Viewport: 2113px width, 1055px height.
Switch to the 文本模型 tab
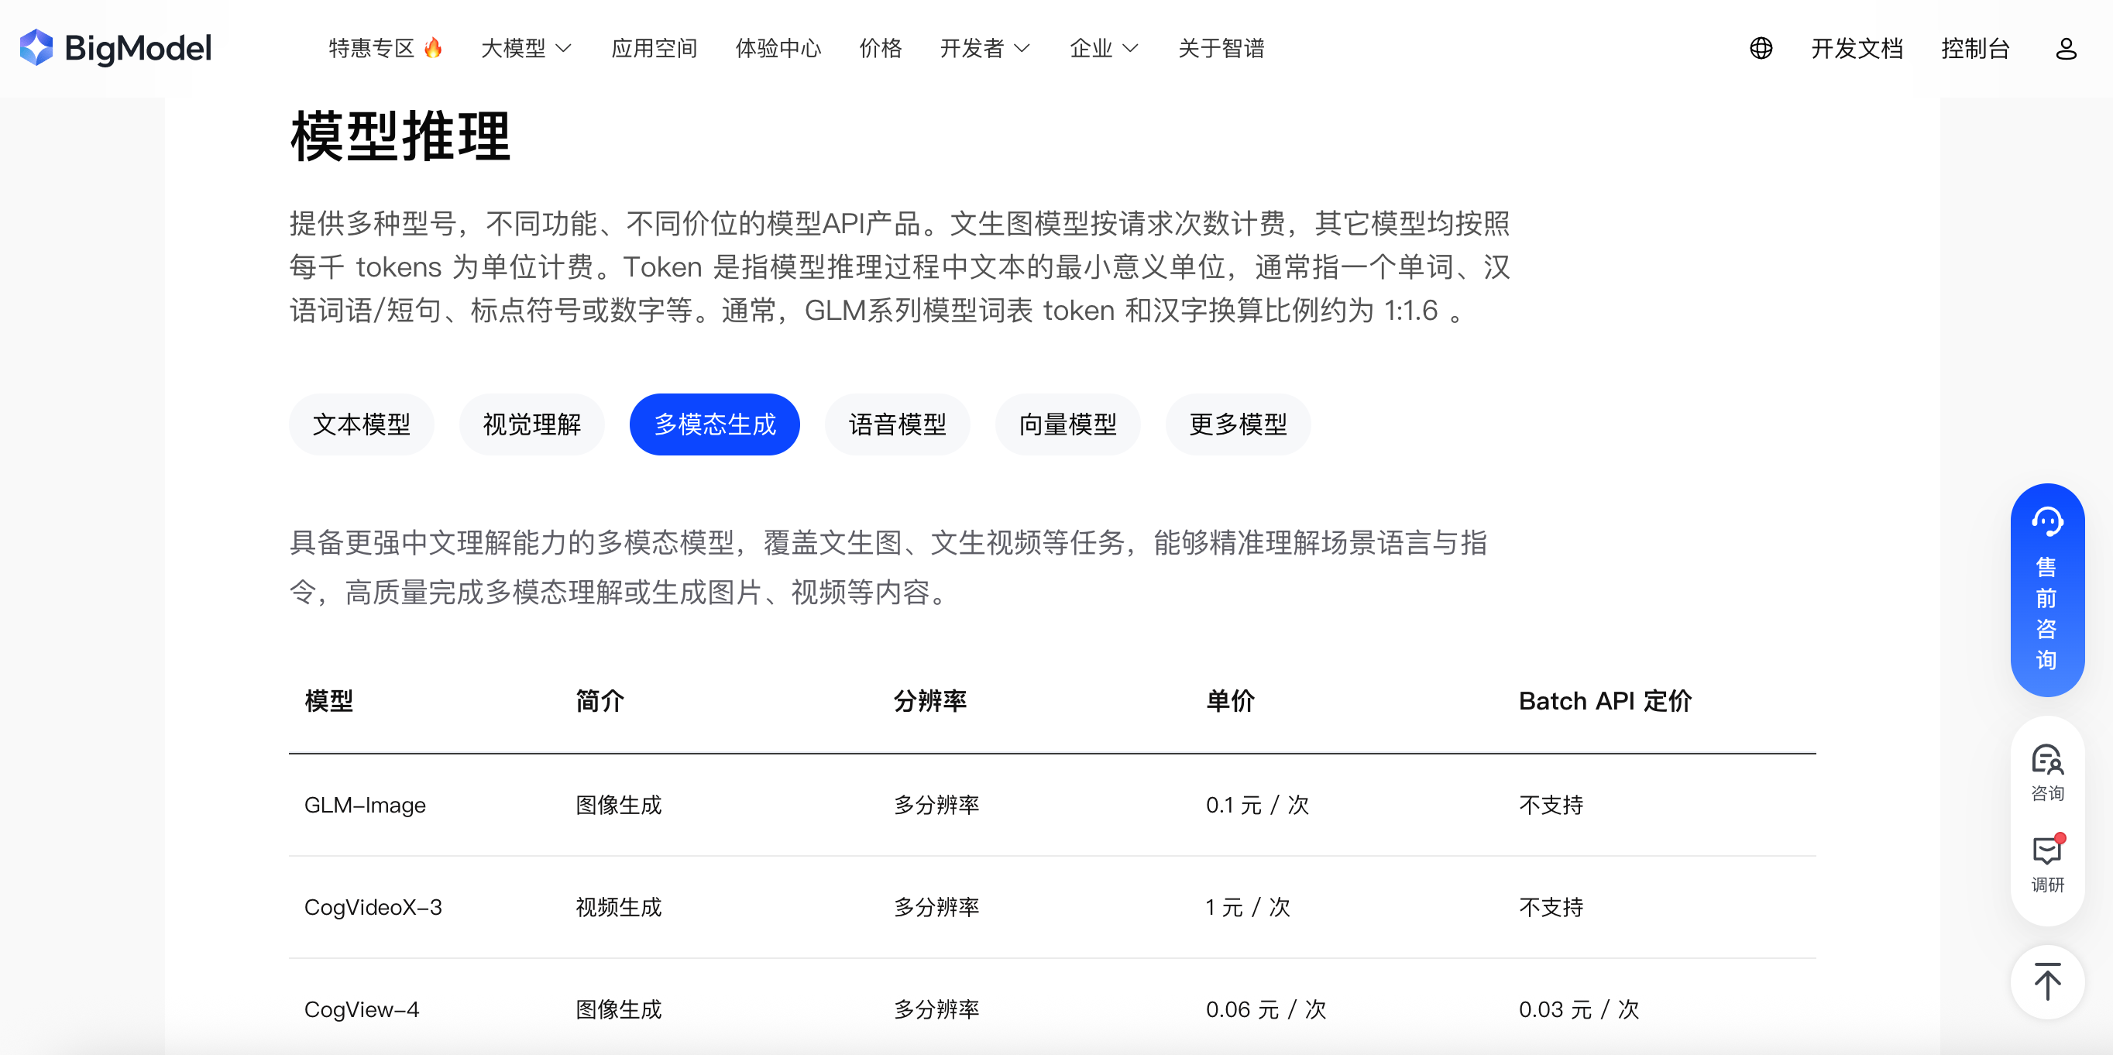361,424
